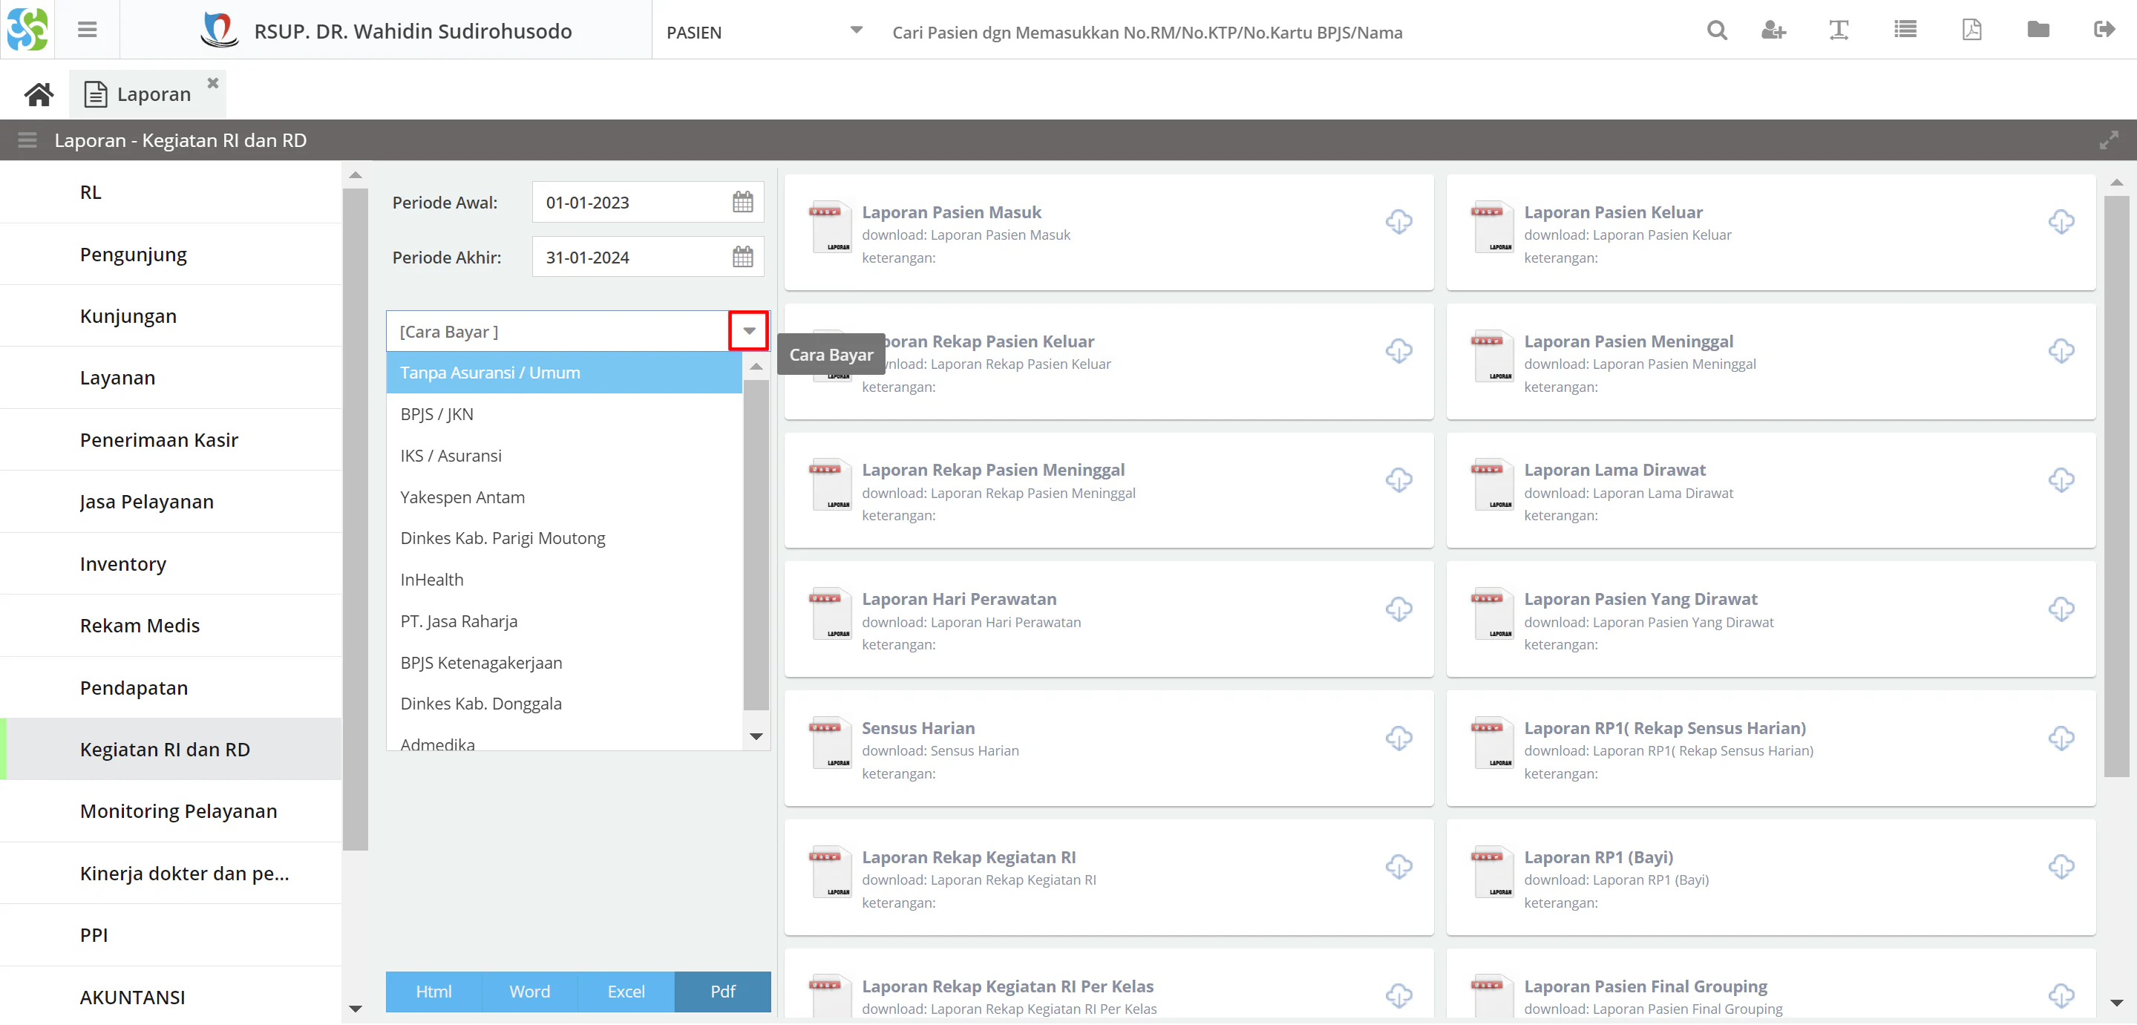Click the report list scrollbar thumb

pos(2116,486)
